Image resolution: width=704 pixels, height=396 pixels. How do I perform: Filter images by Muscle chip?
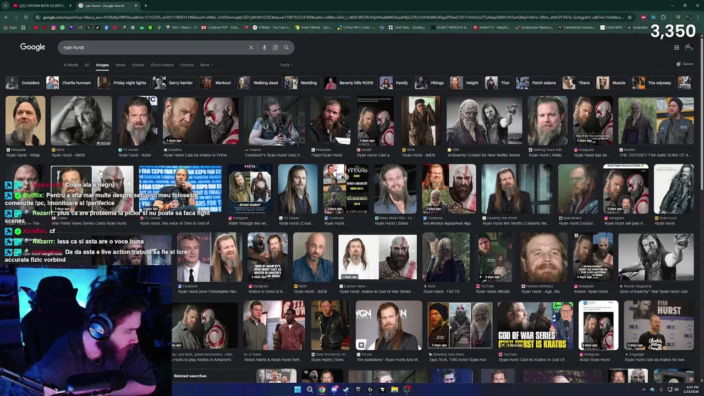coord(612,82)
